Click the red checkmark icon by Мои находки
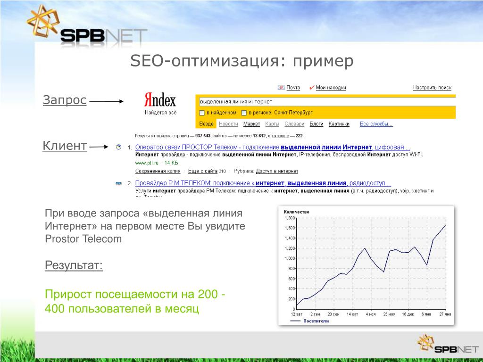The height and width of the screenshot is (362, 483). [x=311, y=88]
